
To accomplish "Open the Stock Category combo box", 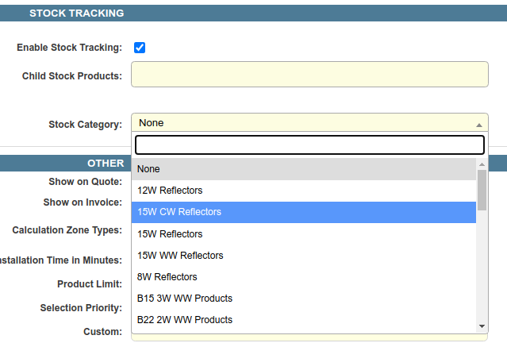I will pyautogui.click(x=302, y=123).
